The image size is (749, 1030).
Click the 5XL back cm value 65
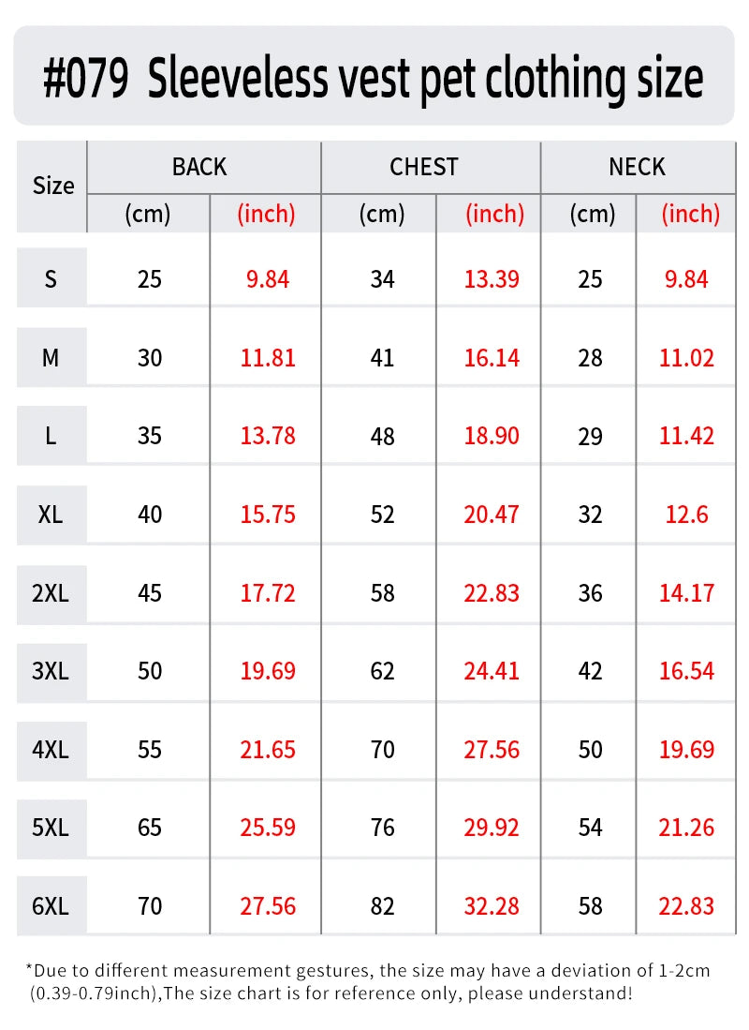[x=150, y=828]
